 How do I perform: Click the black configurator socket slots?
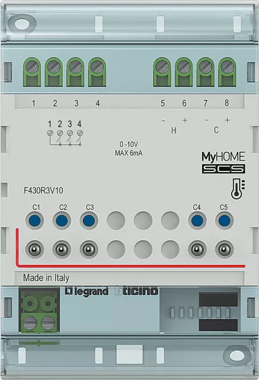(218, 312)
